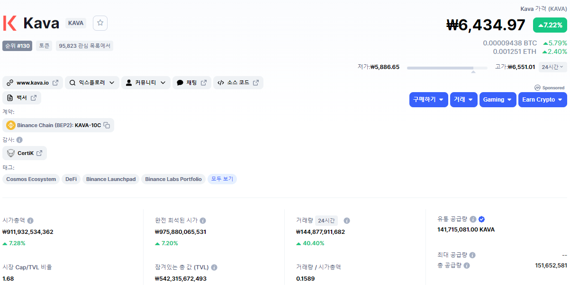
Task: Click the Sponsored CoinMarketCap icon
Action: [x=538, y=87]
